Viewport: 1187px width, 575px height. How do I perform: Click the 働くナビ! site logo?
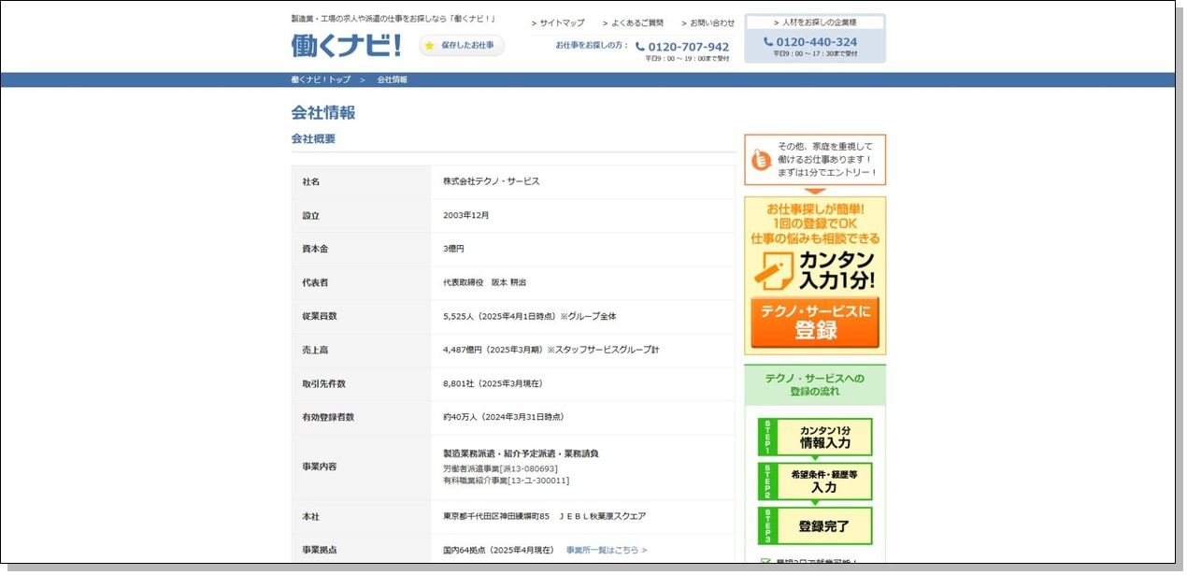(x=346, y=45)
